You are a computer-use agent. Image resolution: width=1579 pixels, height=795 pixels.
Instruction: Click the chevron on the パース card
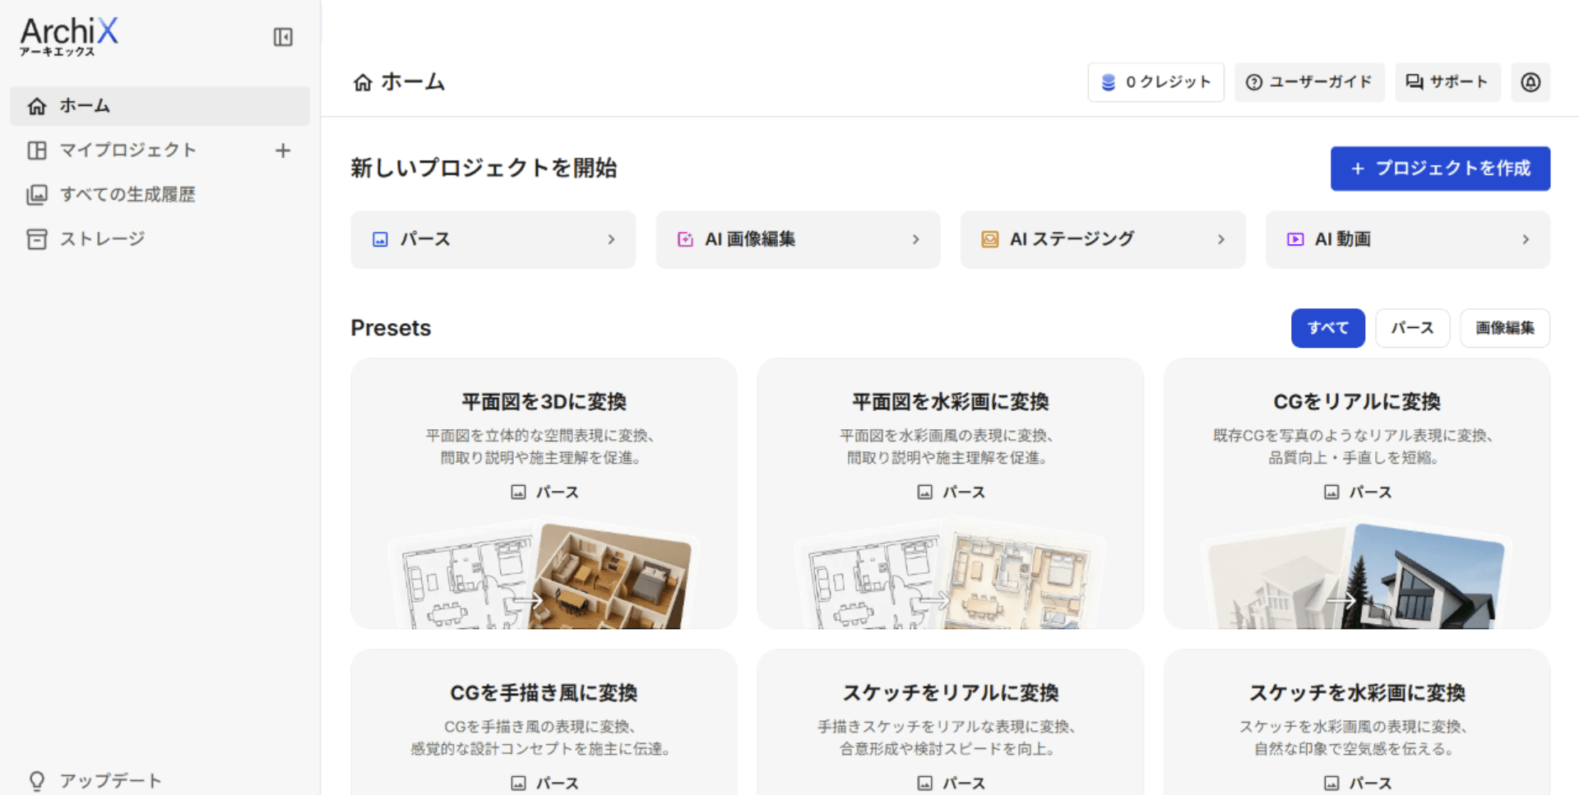[x=611, y=239]
